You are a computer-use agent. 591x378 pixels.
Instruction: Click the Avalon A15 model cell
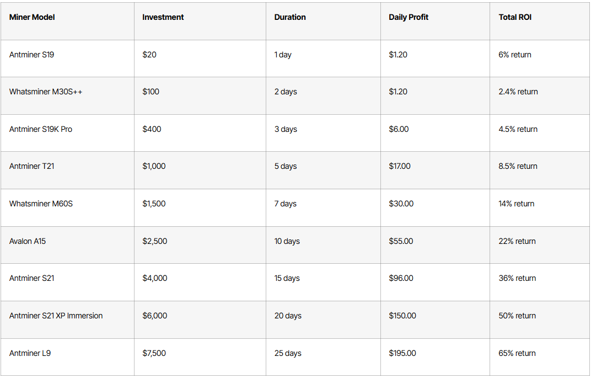click(28, 241)
